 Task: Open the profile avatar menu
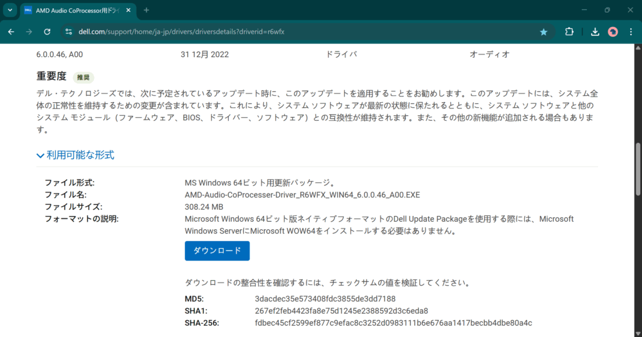tap(613, 32)
